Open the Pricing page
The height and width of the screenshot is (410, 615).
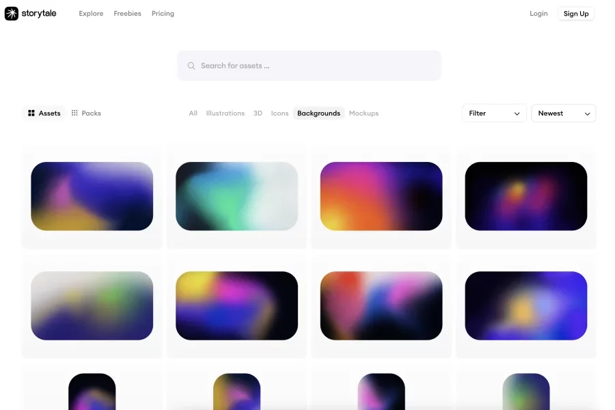(163, 14)
